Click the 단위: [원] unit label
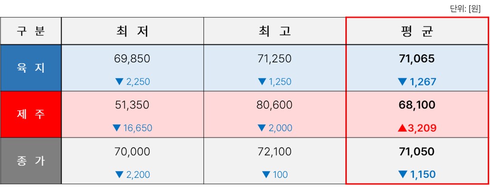490x187 pixels. [465, 9]
